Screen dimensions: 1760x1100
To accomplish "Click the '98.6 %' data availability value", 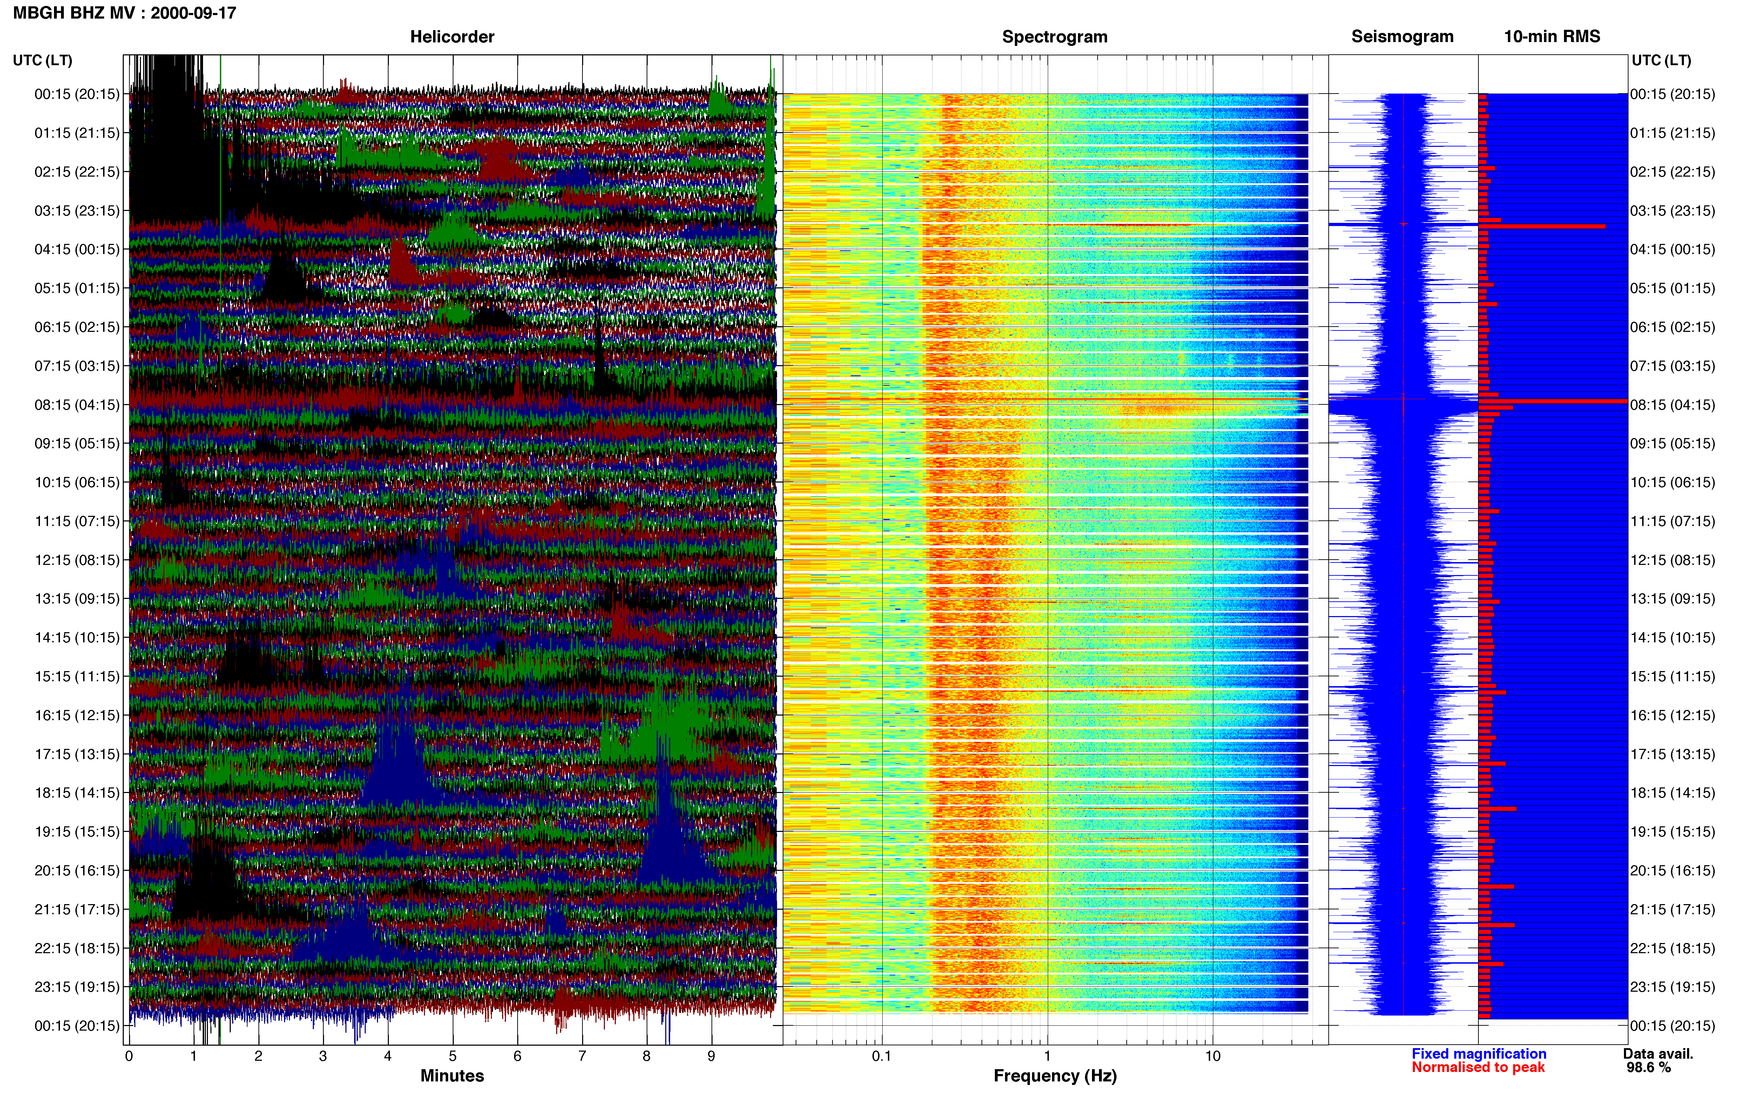I will click(1648, 1067).
